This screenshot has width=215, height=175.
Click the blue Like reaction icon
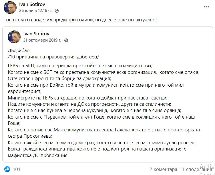7,169
